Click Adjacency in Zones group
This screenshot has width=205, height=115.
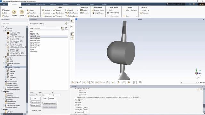[x=47, y=16]
